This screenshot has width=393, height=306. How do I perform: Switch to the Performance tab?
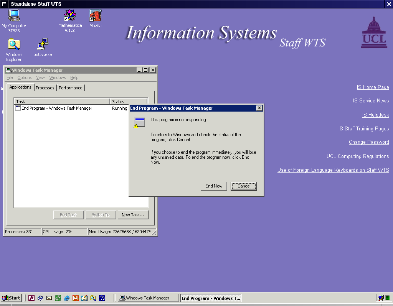point(71,88)
